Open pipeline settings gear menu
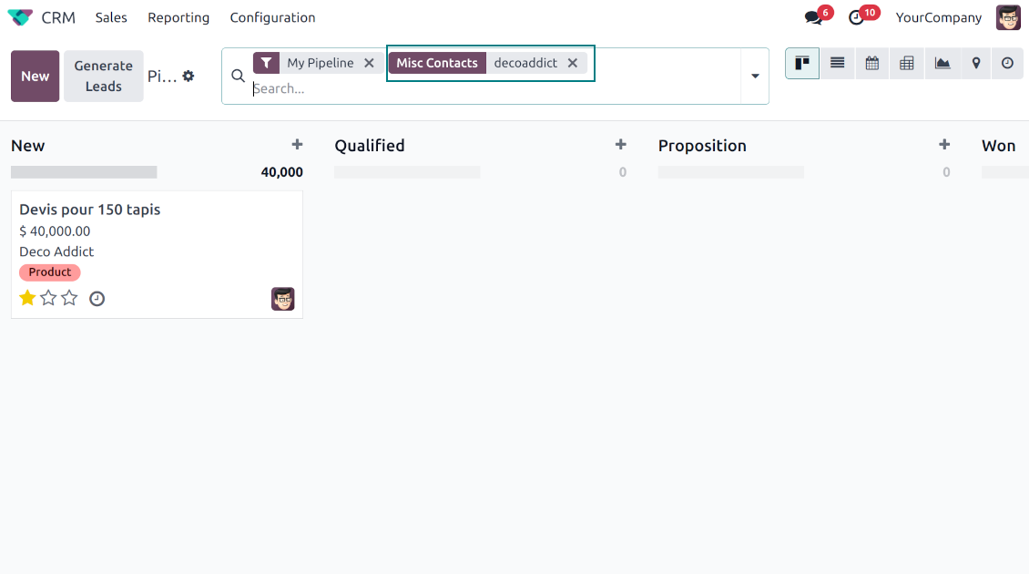This screenshot has width=1029, height=574. [188, 76]
